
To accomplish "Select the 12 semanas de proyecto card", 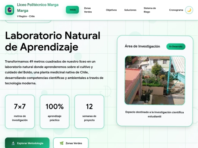I will (89, 112).
